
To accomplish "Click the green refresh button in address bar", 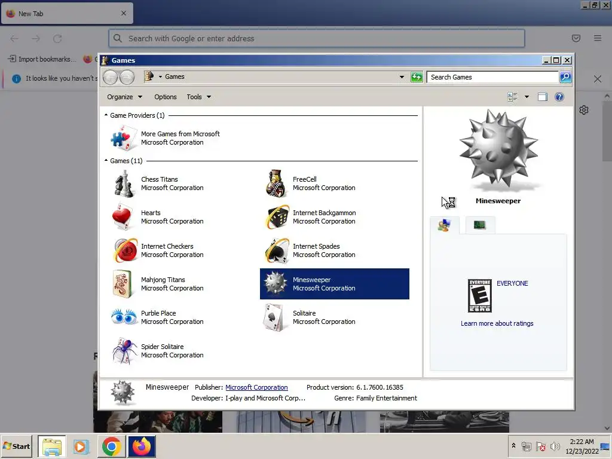I will (x=417, y=77).
